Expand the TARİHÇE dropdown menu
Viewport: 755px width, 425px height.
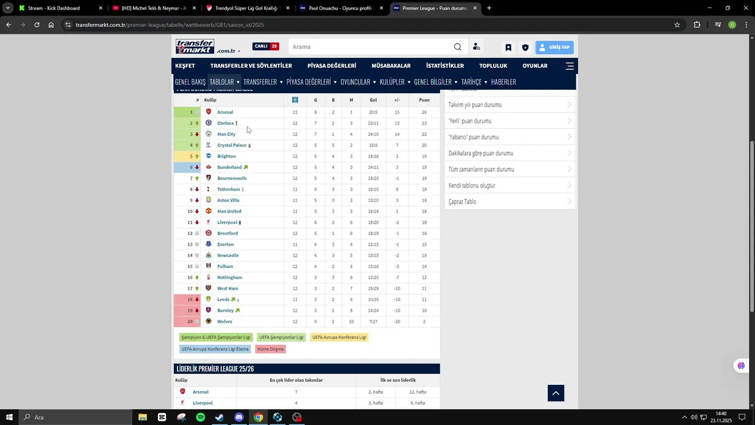475,82
